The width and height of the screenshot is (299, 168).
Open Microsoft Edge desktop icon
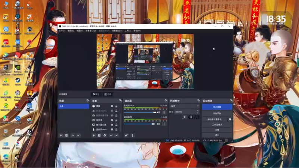point(6,159)
